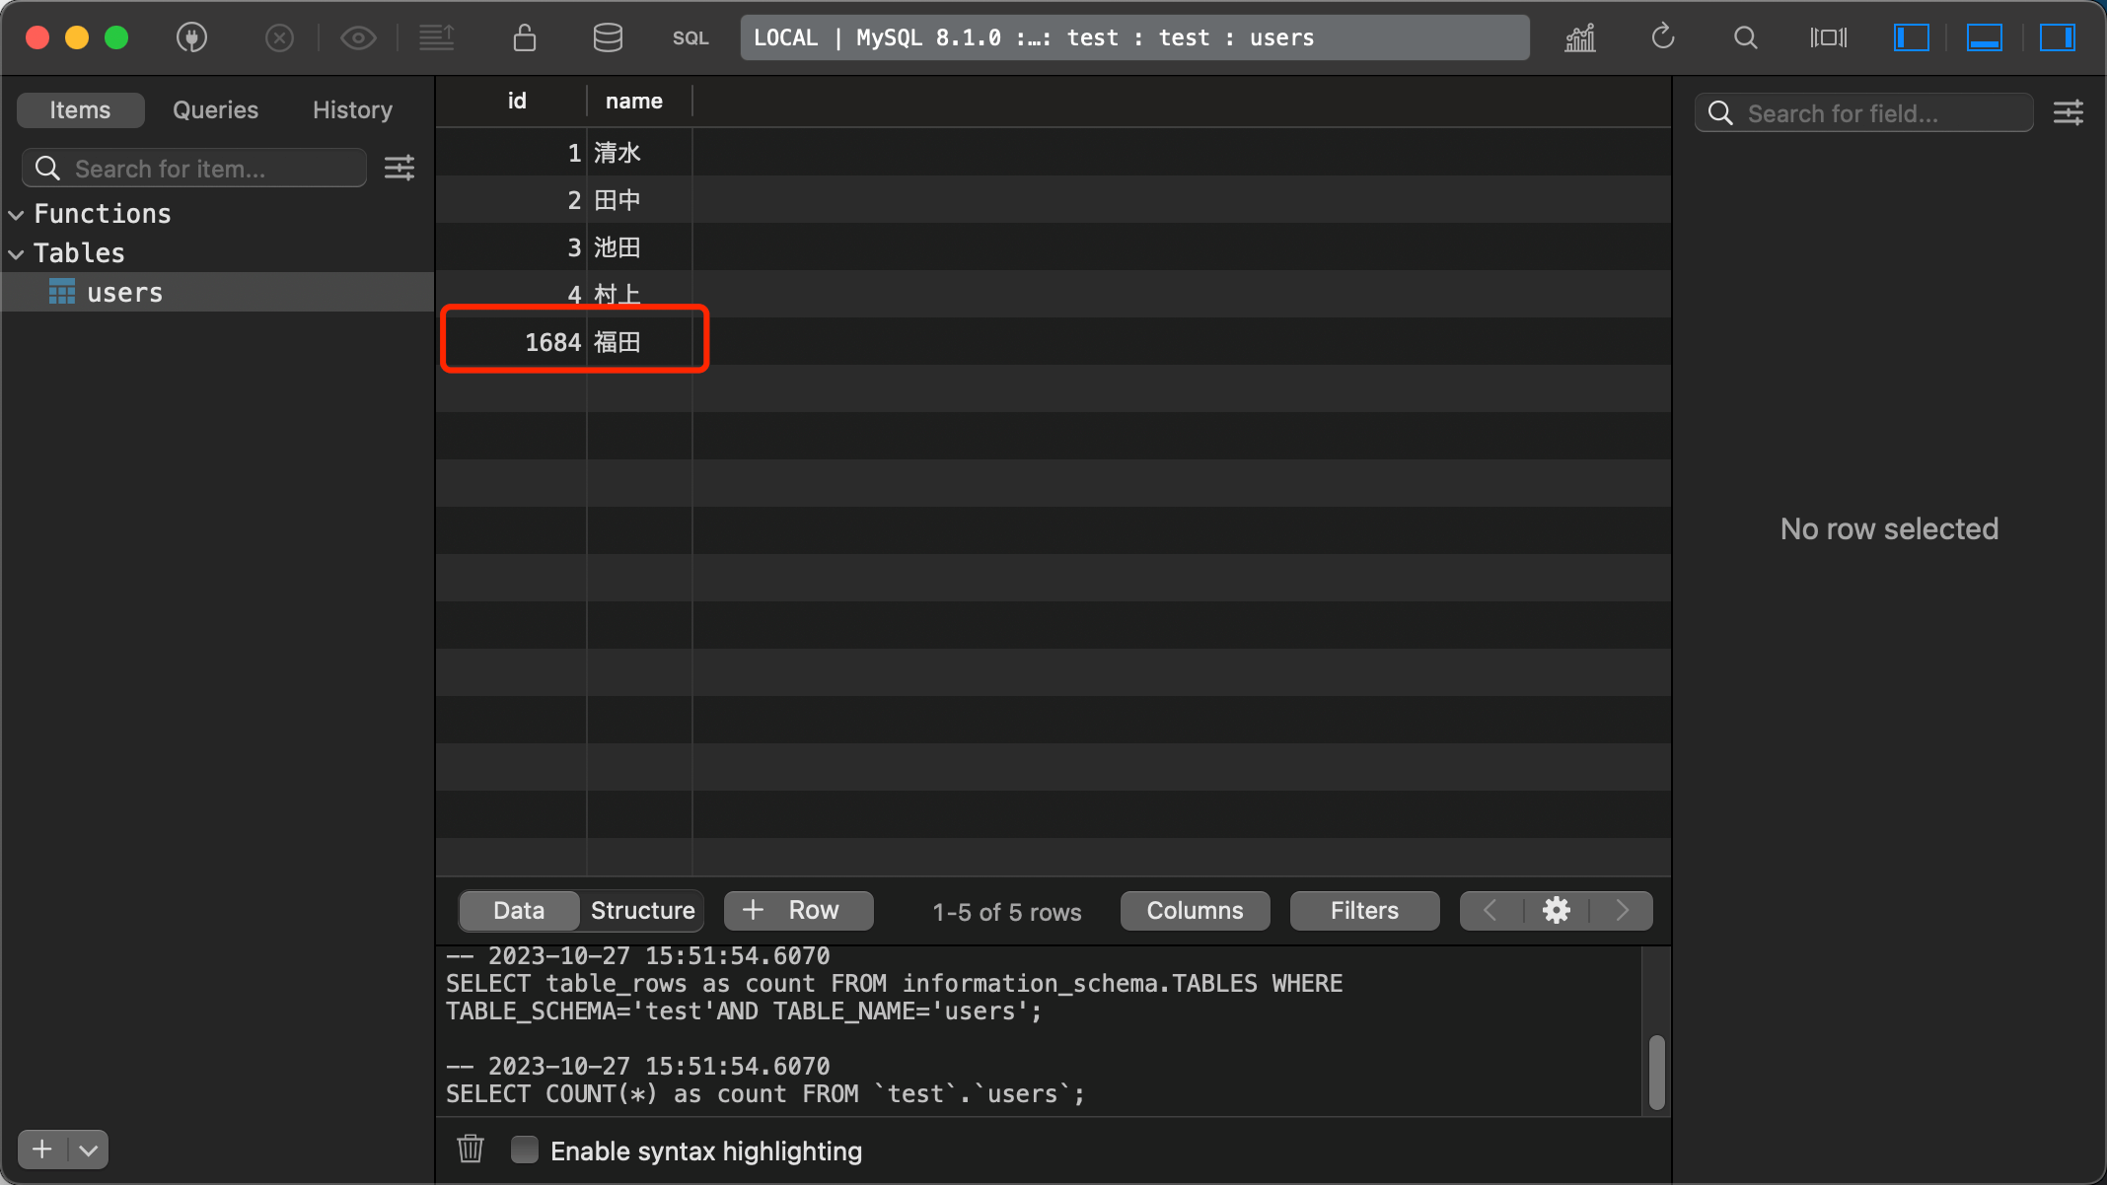Select the users table item
Image resolution: width=2107 pixels, height=1185 pixels.
(124, 292)
